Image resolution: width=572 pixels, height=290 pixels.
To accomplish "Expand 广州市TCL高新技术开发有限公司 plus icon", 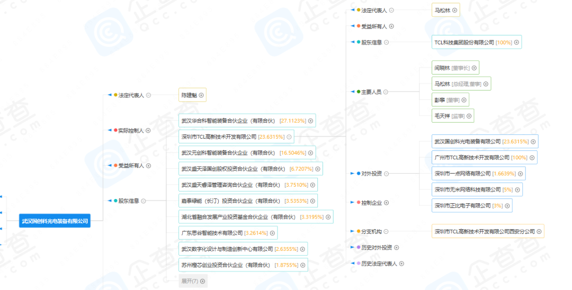I will pos(532,157).
